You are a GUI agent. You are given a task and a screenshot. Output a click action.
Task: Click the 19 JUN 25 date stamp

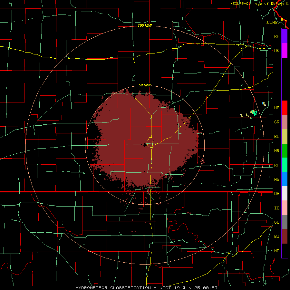click(188, 288)
